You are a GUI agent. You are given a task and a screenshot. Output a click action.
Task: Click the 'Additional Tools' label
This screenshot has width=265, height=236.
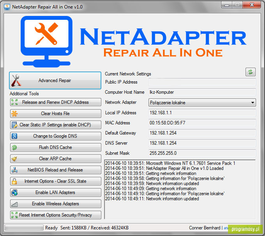point(24,94)
